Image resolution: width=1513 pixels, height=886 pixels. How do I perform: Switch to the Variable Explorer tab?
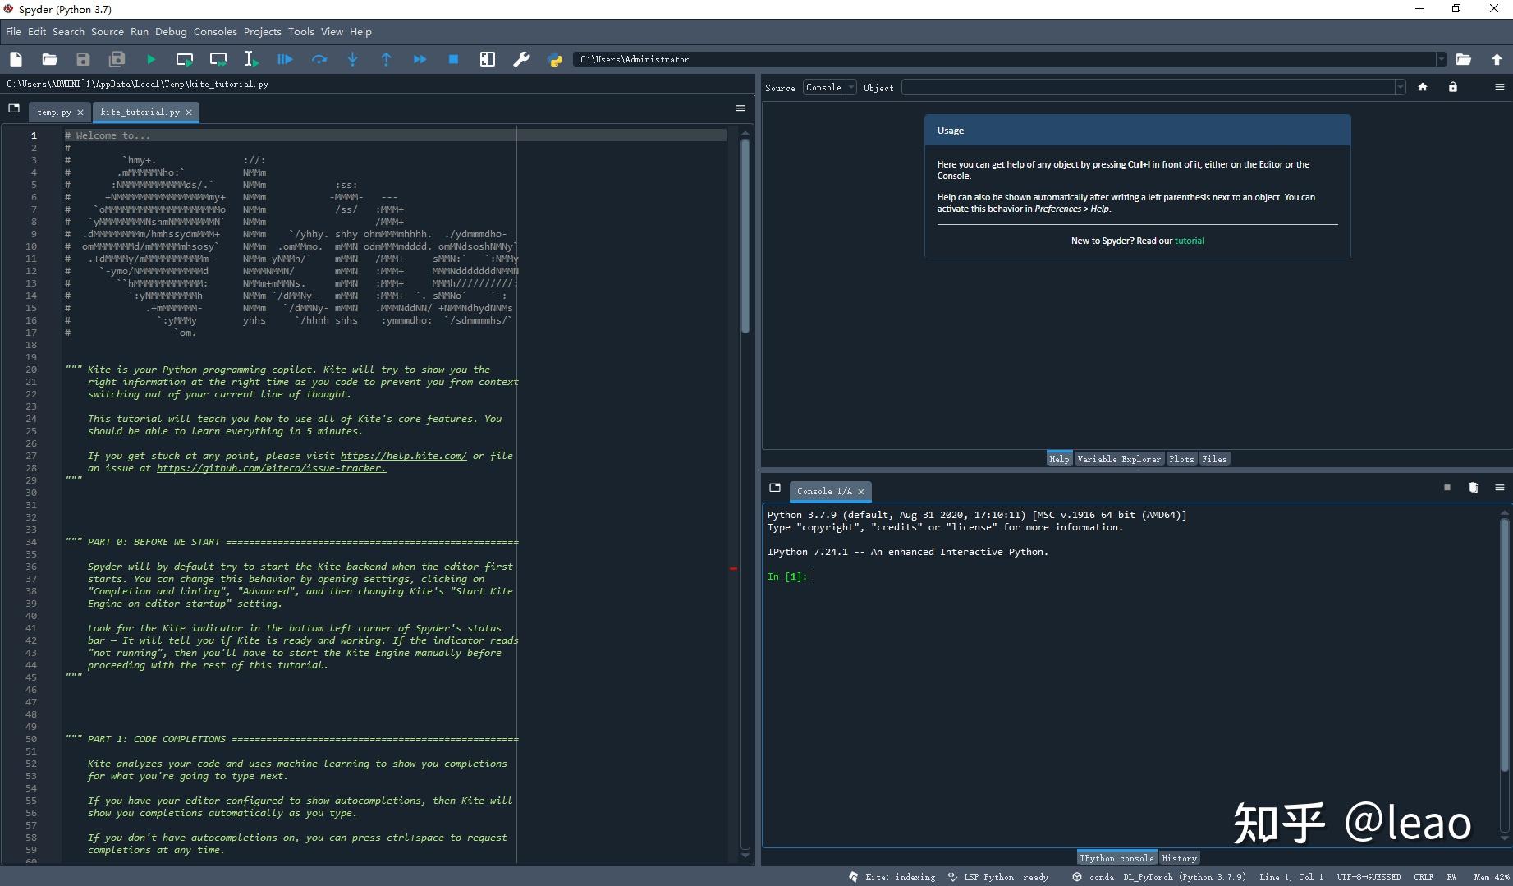1118,459
